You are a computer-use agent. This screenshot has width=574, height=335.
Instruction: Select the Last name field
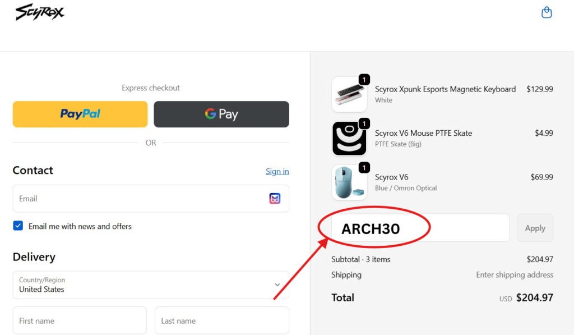[221, 320]
